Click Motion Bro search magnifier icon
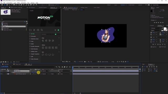The image size is (168, 94). (42, 30)
